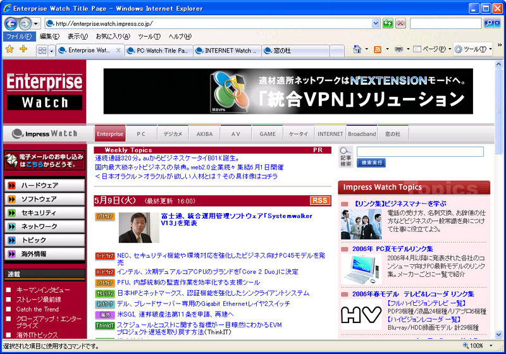The height and width of the screenshot is (354, 506).
Task: Click the セキュリティ sidebar button
Action: click(x=44, y=213)
